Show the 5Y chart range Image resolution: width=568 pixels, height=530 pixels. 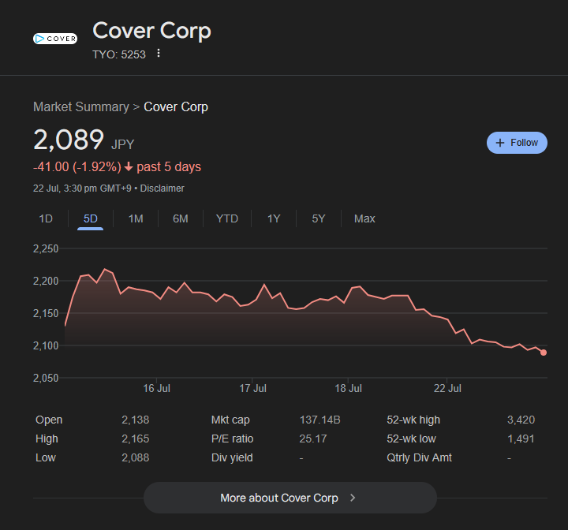click(x=319, y=218)
